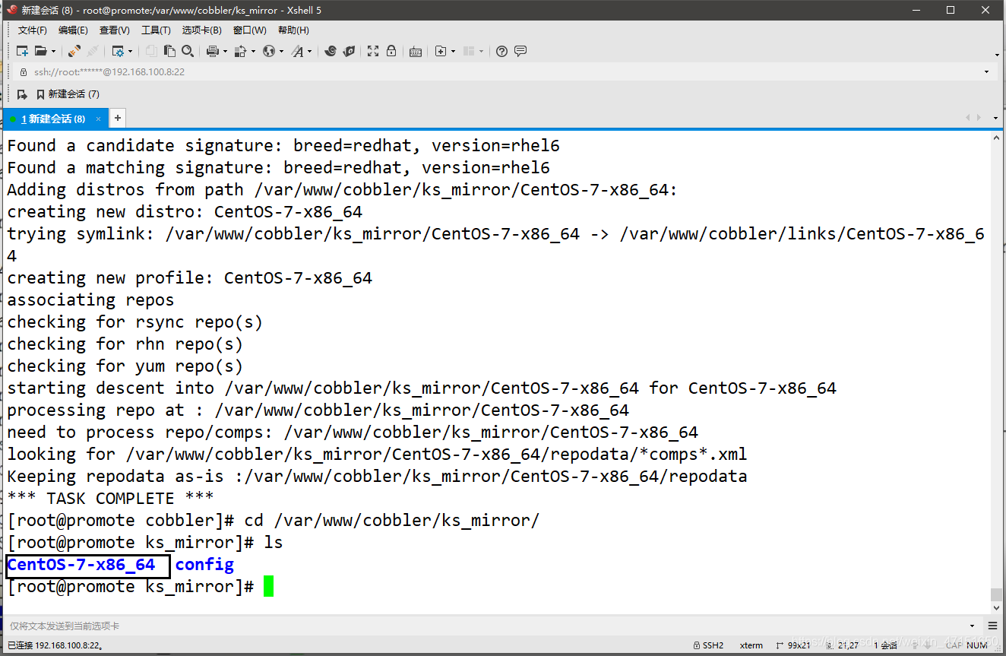Click the Encoding globe icon
The width and height of the screenshot is (1006, 656).
[x=269, y=52]
